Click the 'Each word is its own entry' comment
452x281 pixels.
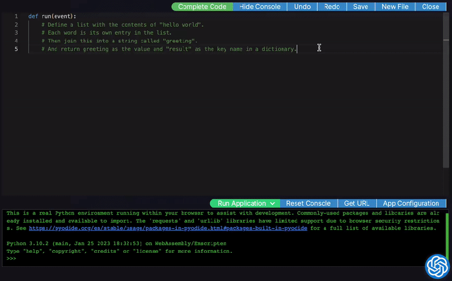pyautogui.click(x=107, y=33)
